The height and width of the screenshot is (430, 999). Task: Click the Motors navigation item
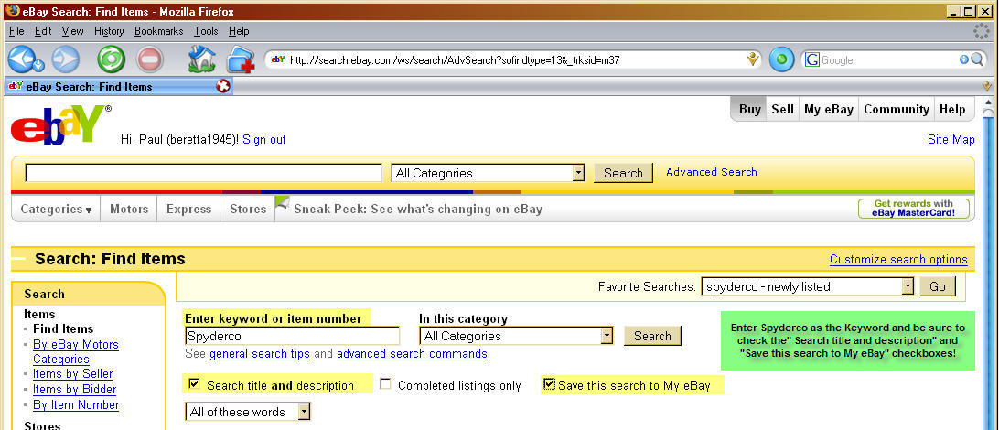129,209
